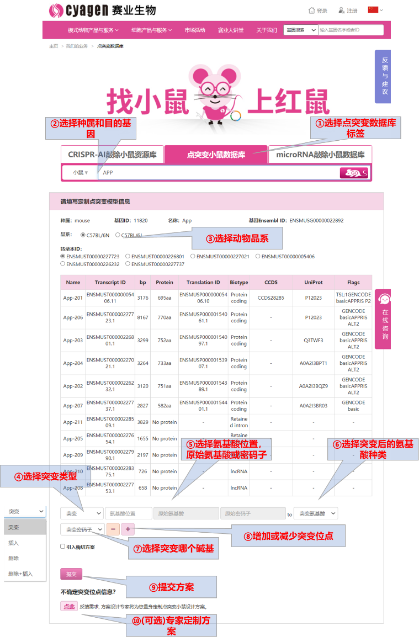This screenshot has height=642, width=419.
Task: Open the 反馈与建议 feedback side panel
Action: (x=384, y=76)
